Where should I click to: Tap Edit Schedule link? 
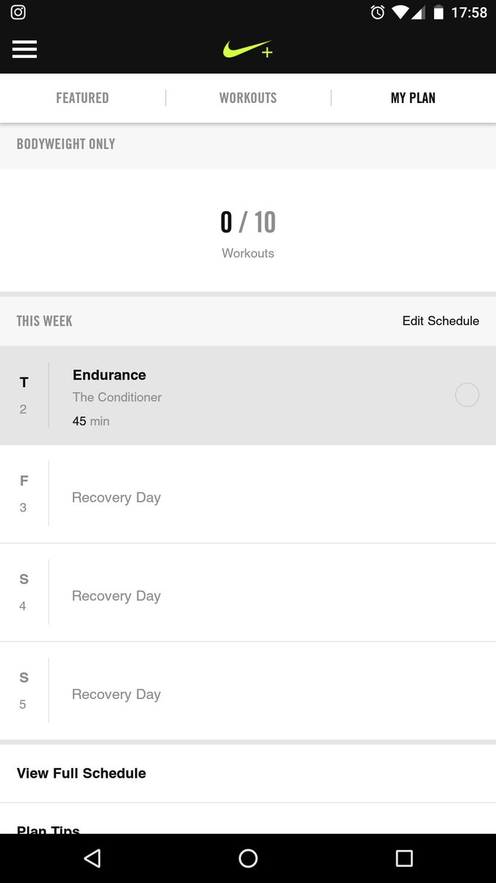point(441,321)
